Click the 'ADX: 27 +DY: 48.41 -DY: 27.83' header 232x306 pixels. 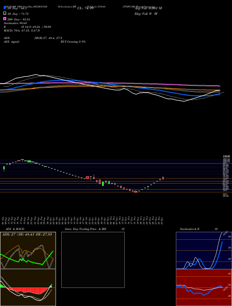coord(27,234)
